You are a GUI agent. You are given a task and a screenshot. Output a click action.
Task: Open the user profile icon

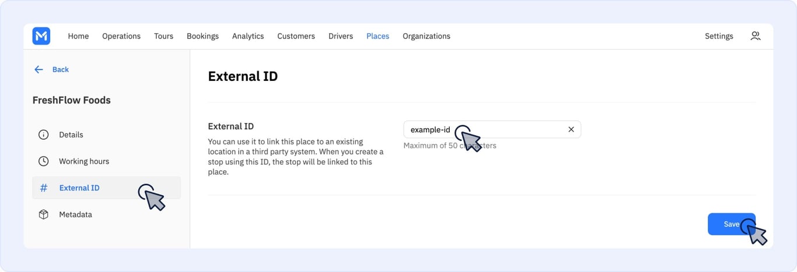756,36
